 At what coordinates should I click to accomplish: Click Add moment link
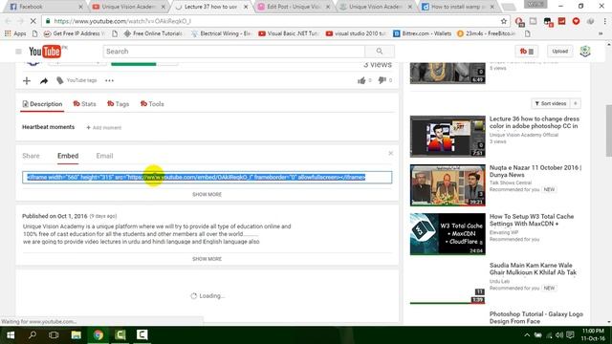tap(104, 127)
